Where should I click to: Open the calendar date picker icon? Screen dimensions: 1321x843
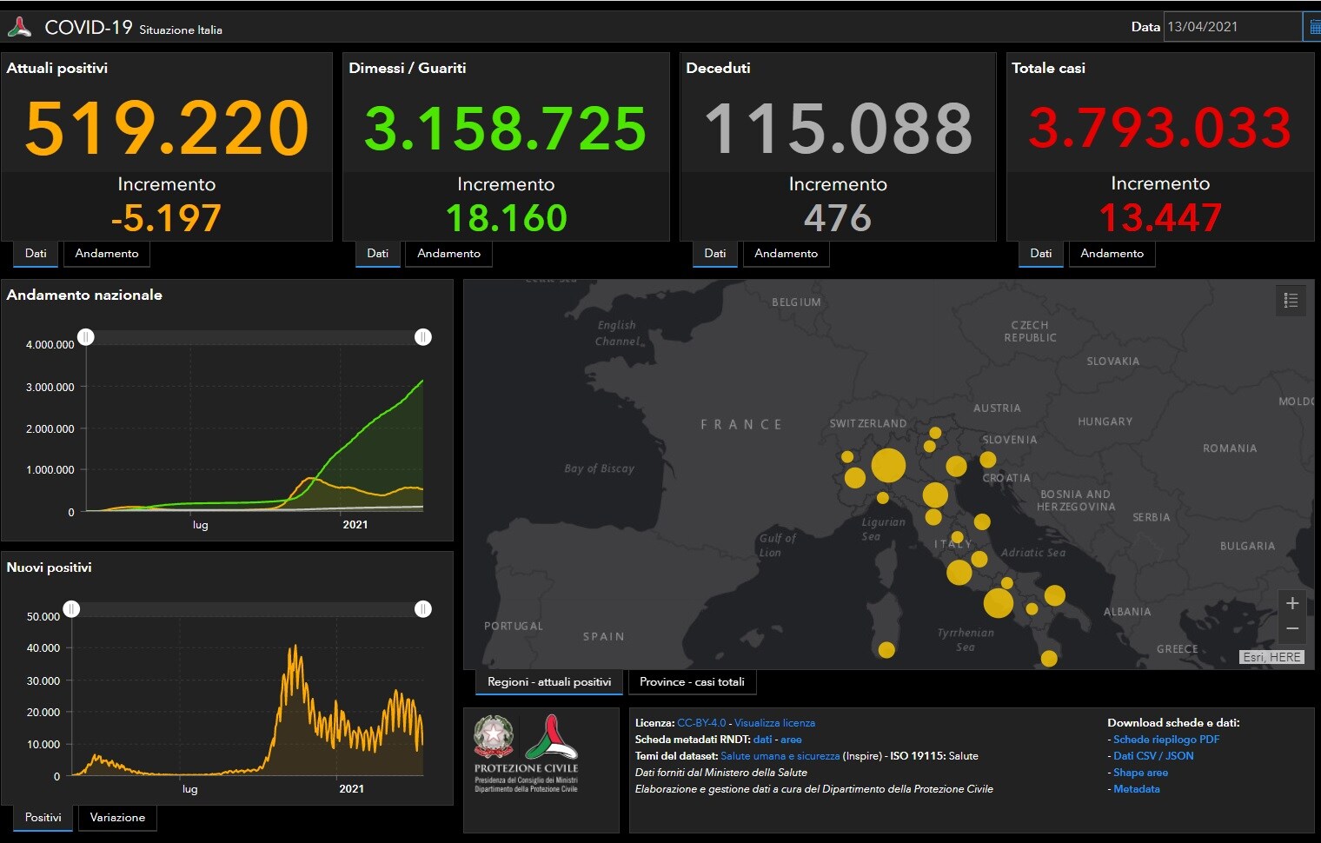(x=1313, y=27)
